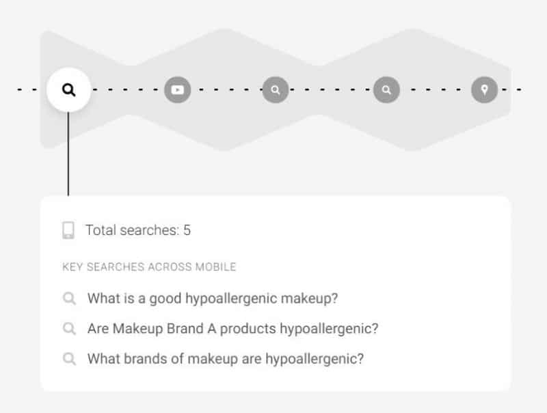Open "What is a good hypoallergenic makeup?" search
Screen dimensions: 547x413
click(213, 298)
